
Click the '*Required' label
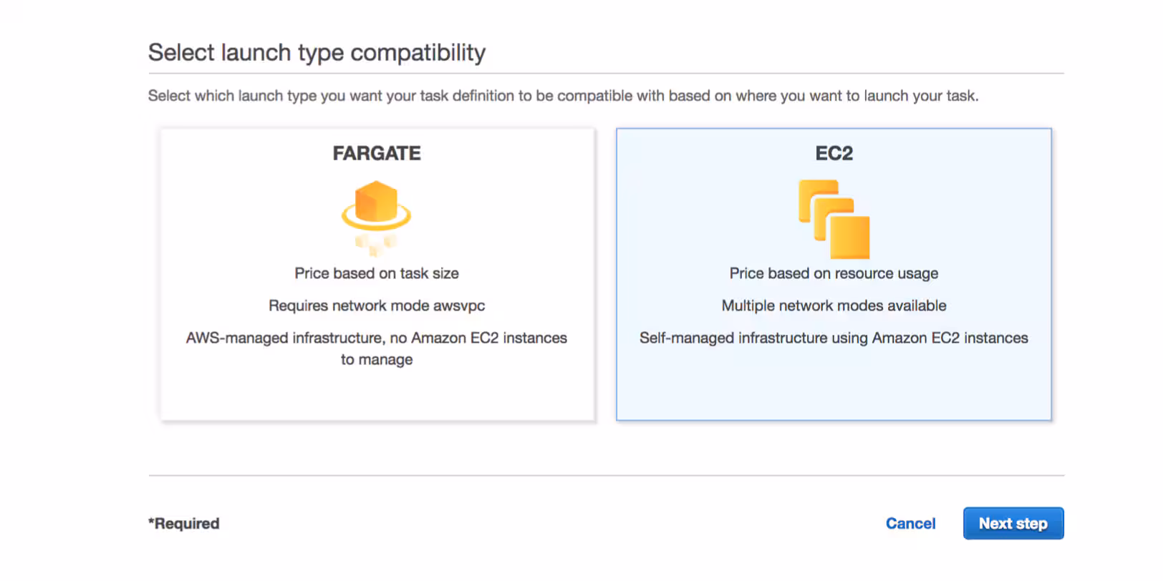[183, 523]
